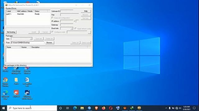Select the E:\ drive row
The width and height of the screenshot is (199, 111).
(x=28, y=14)
